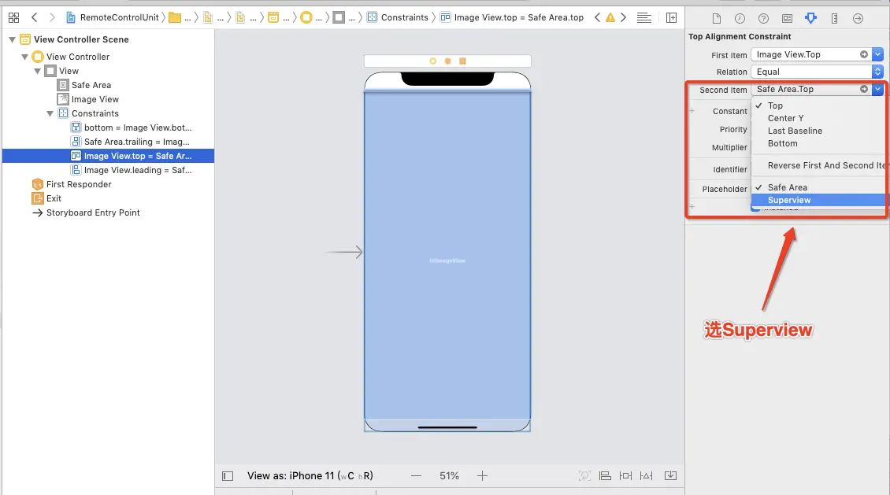The height and width of the screenshot is (495, 890).
Task: Open Add New Constraints popup
Action: click(625, 476)
